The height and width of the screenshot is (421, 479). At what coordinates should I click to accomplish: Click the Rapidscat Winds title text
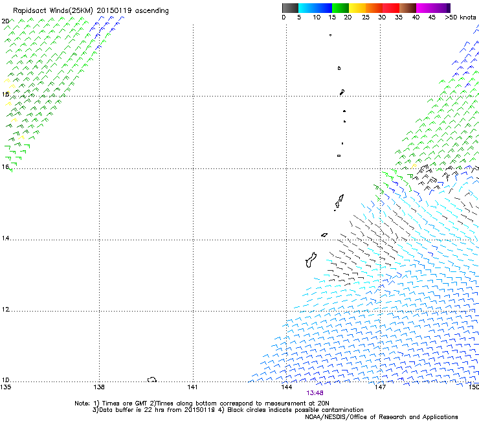pyautogui.click(x=91, y=11)
